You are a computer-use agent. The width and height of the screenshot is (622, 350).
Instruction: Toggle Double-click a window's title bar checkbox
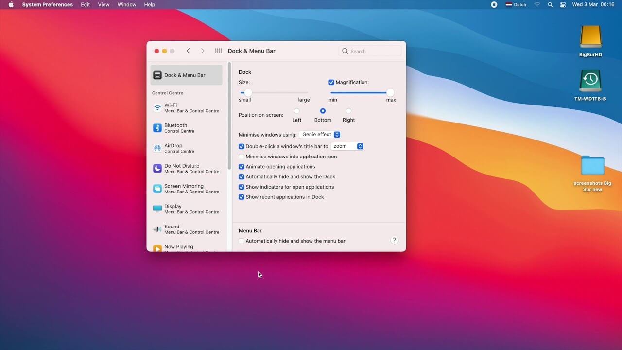[x=242, y=146]
